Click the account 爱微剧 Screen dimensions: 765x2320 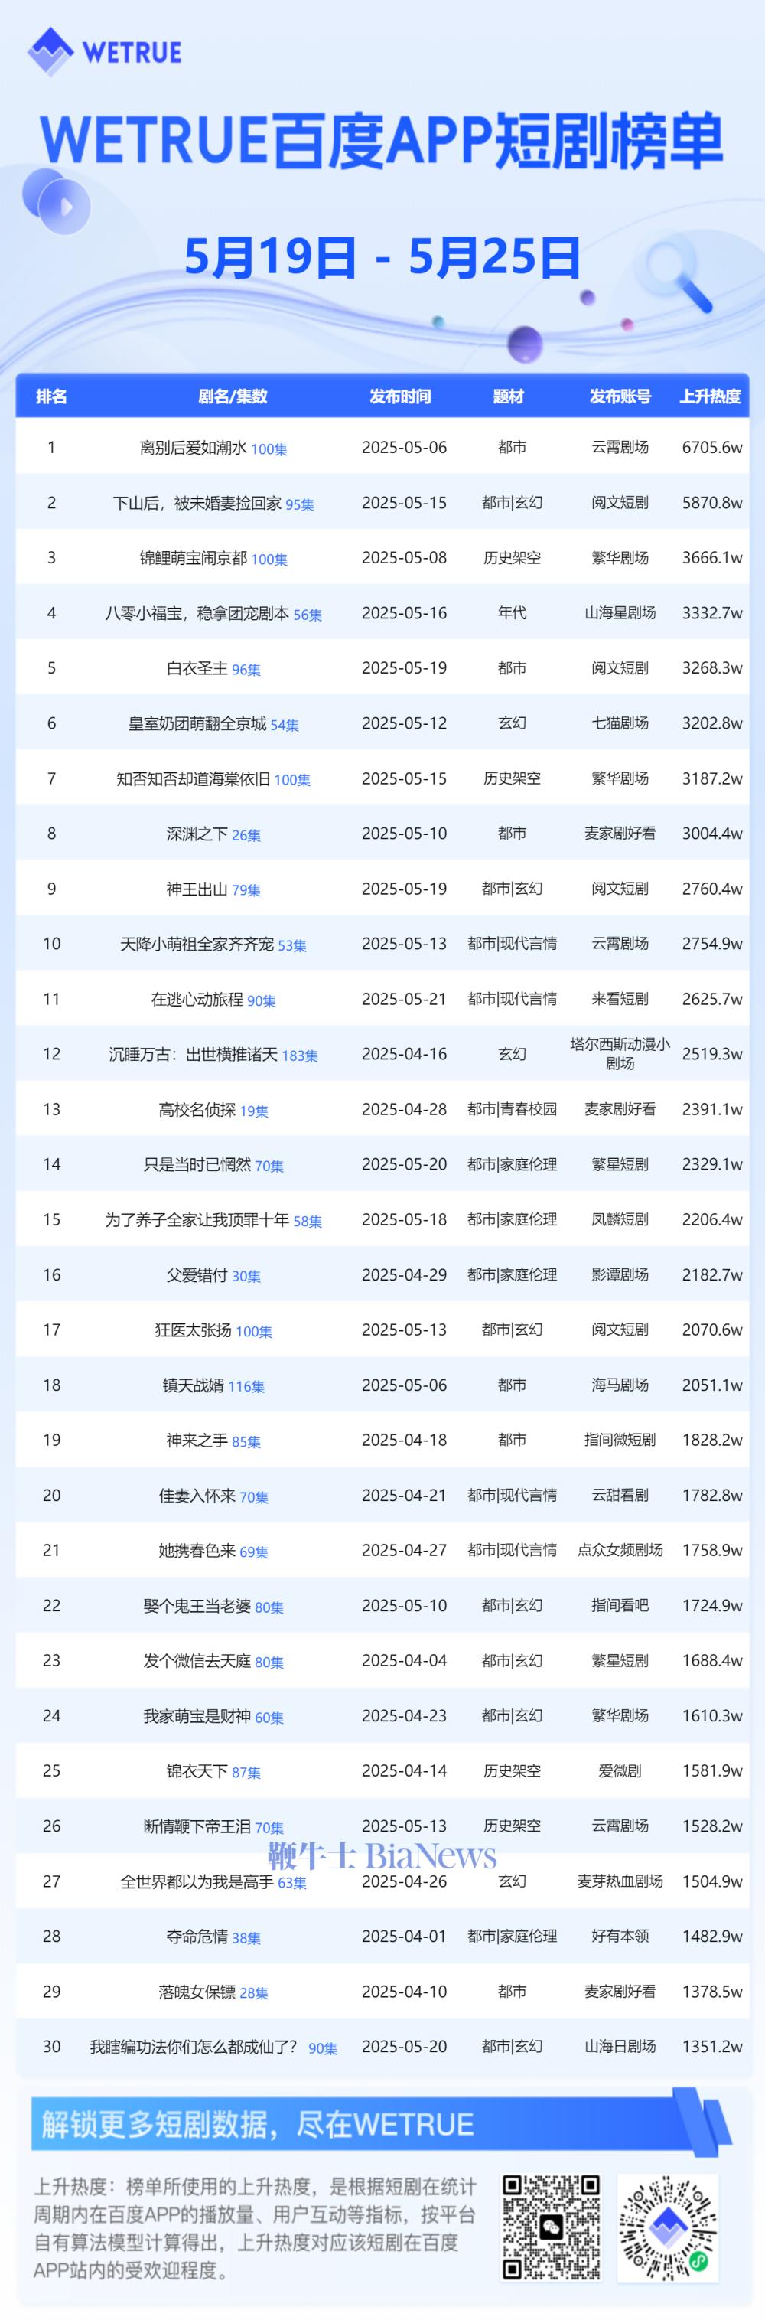(620, 1770)
